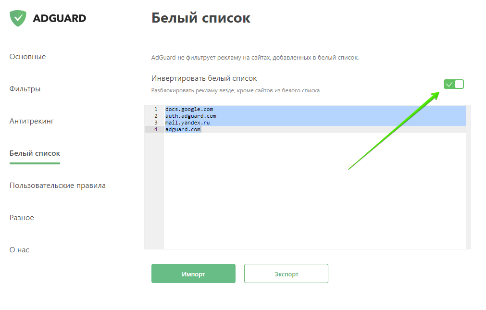Click the empty area of whitelist editor
Image resolution: width=486 pixels, height=310 pixels.
tap(314, 191)
